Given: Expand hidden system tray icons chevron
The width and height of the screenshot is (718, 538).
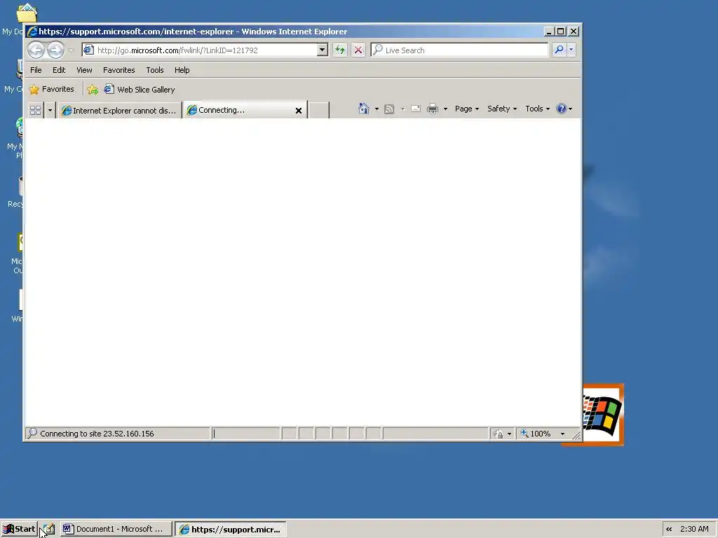Looking at the screenshot, I should [669, 529].
